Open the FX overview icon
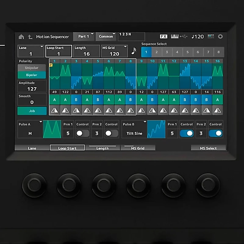Viewport: 244px width, 244px height. click(163, 36)
